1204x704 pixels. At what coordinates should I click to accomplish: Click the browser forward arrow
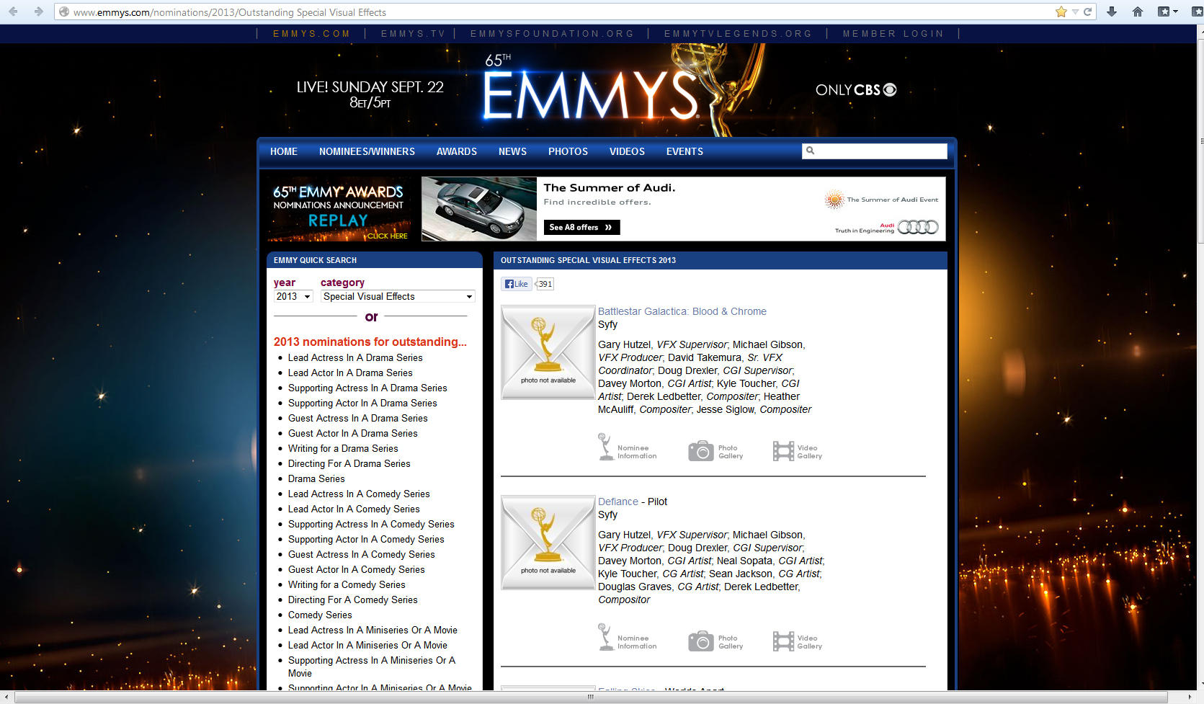pyautogui.click(x=38, y=12)
